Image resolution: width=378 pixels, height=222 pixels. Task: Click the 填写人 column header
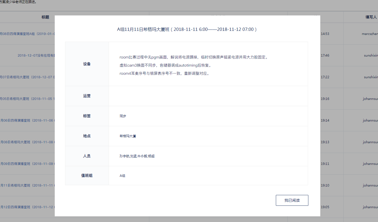point(371,17)
